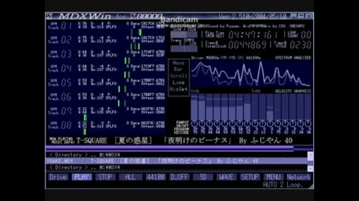Click the file list scroll-down arrow

310,168
